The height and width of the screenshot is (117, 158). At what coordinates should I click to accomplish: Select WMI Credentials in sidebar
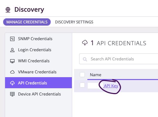coord(39,61)
